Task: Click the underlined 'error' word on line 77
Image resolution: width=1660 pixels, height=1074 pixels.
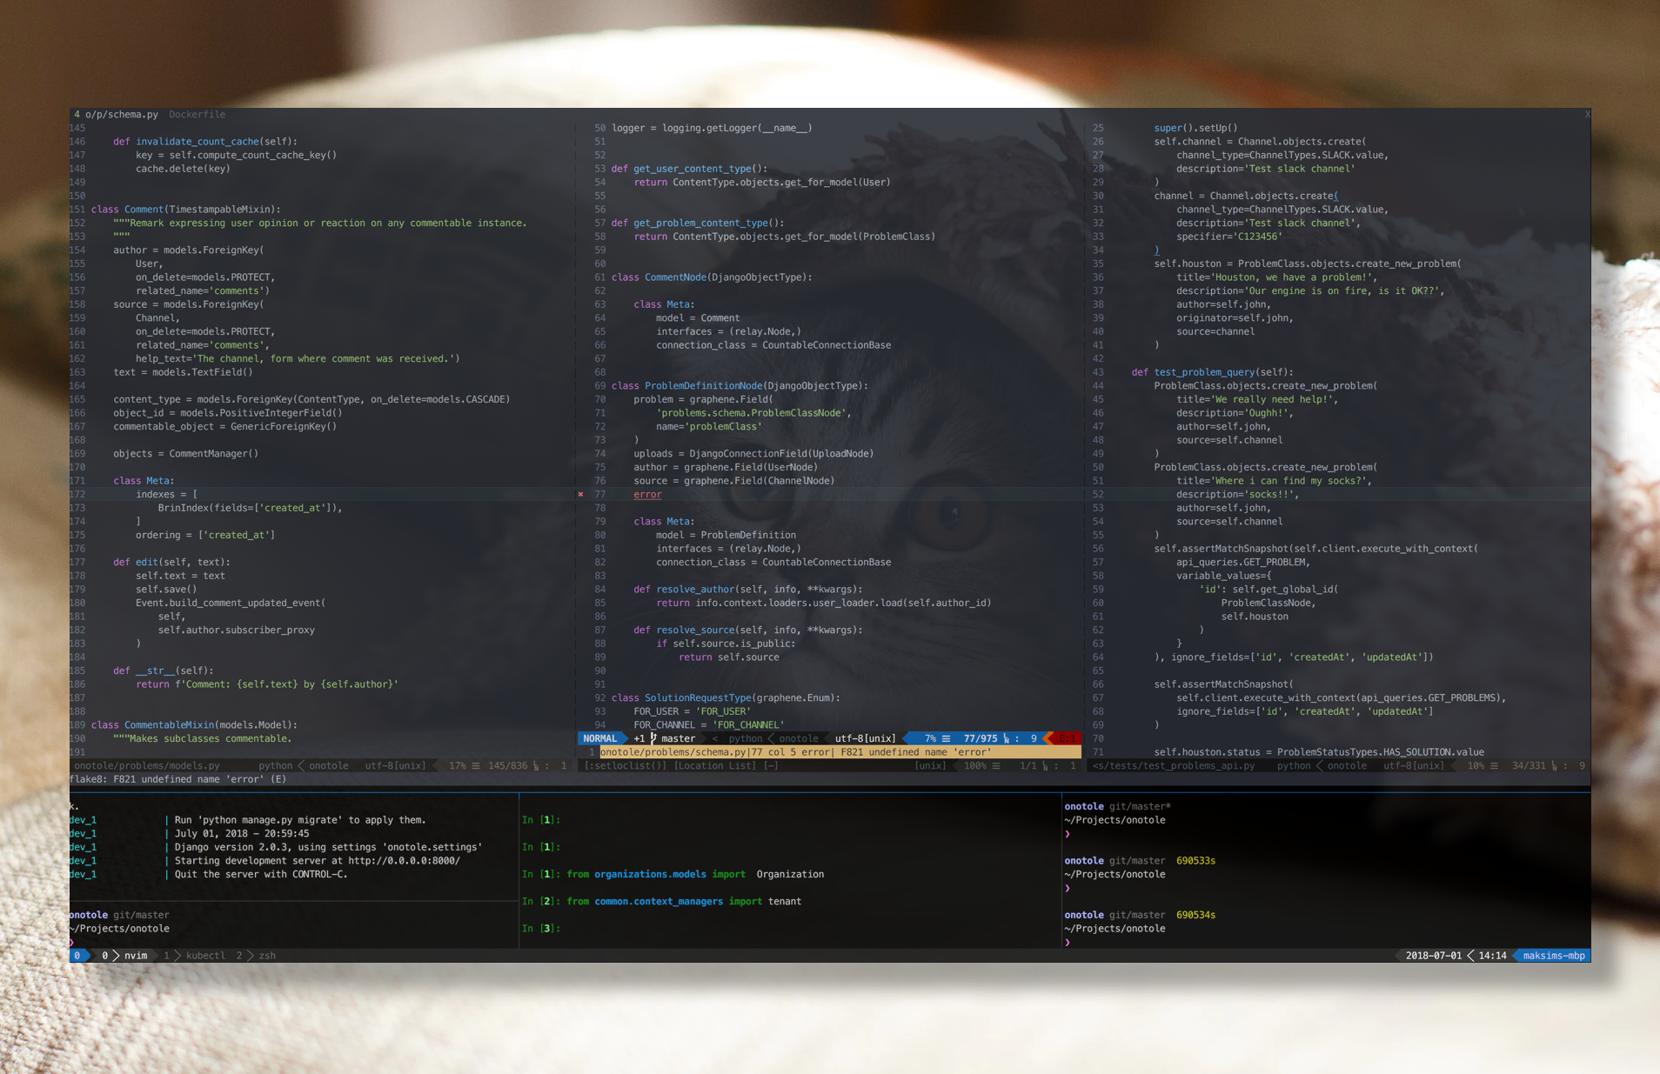Action: (647, 495)
